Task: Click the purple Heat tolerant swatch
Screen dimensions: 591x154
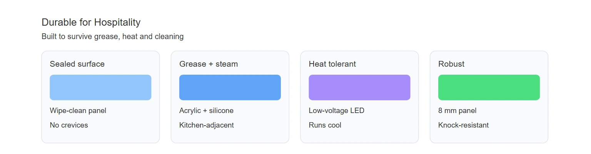Action: [x=359, y=87]
